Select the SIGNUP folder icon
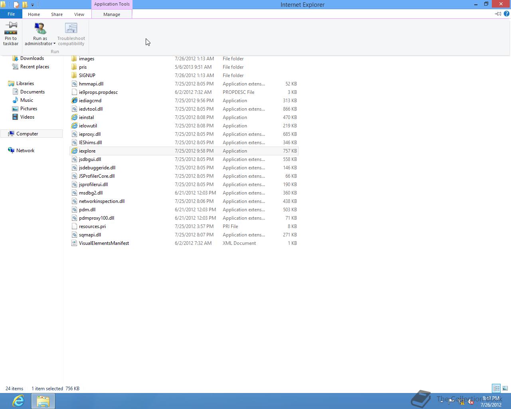The height and width of the screenshot is (409, 511). click(74, 75)
